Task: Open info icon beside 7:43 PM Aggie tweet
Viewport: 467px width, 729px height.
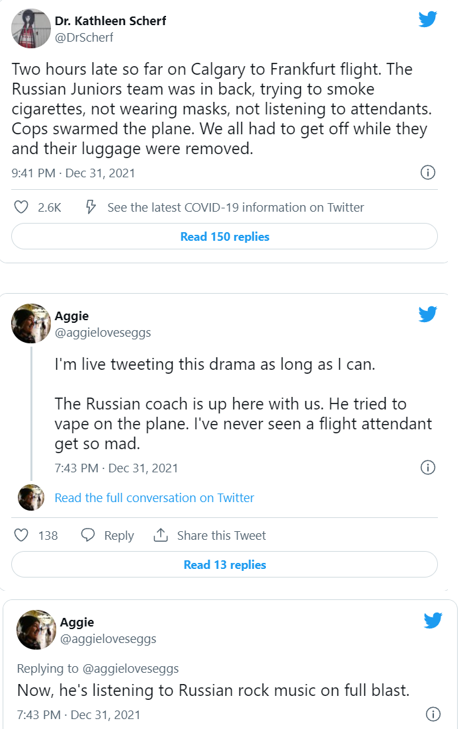Action: point(428,468)
